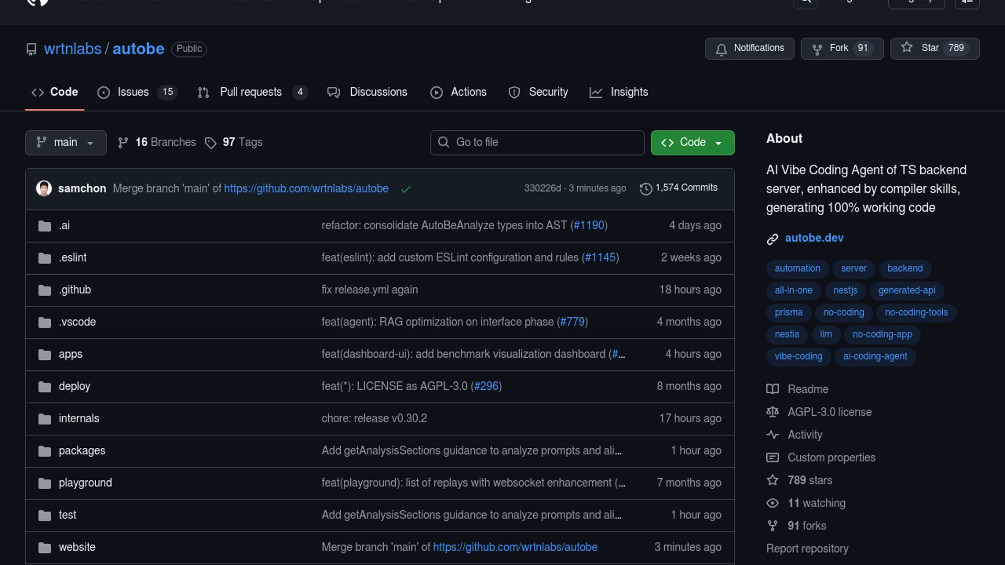The width and height of the screenshot is (1005, 565).
Task: Open the main branch dropdown
Action: click(65, 143)
